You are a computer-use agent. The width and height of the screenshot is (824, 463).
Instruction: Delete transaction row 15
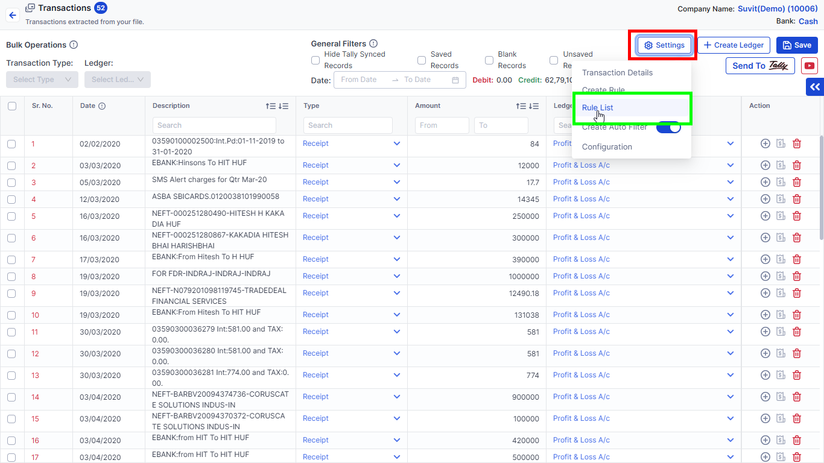point(797,418)
